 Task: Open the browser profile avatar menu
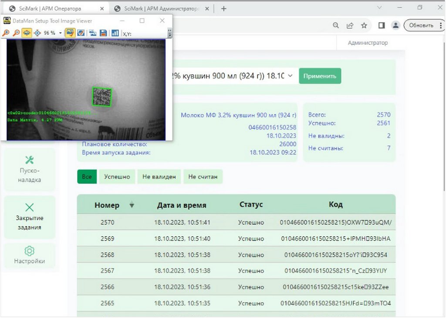[x=395, y=26]
